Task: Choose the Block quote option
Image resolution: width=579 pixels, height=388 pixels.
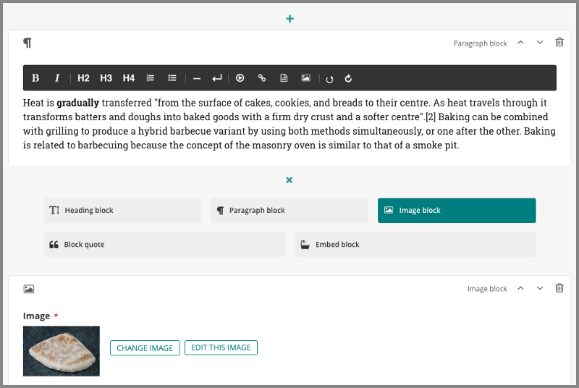Action: tap(164, 245)
